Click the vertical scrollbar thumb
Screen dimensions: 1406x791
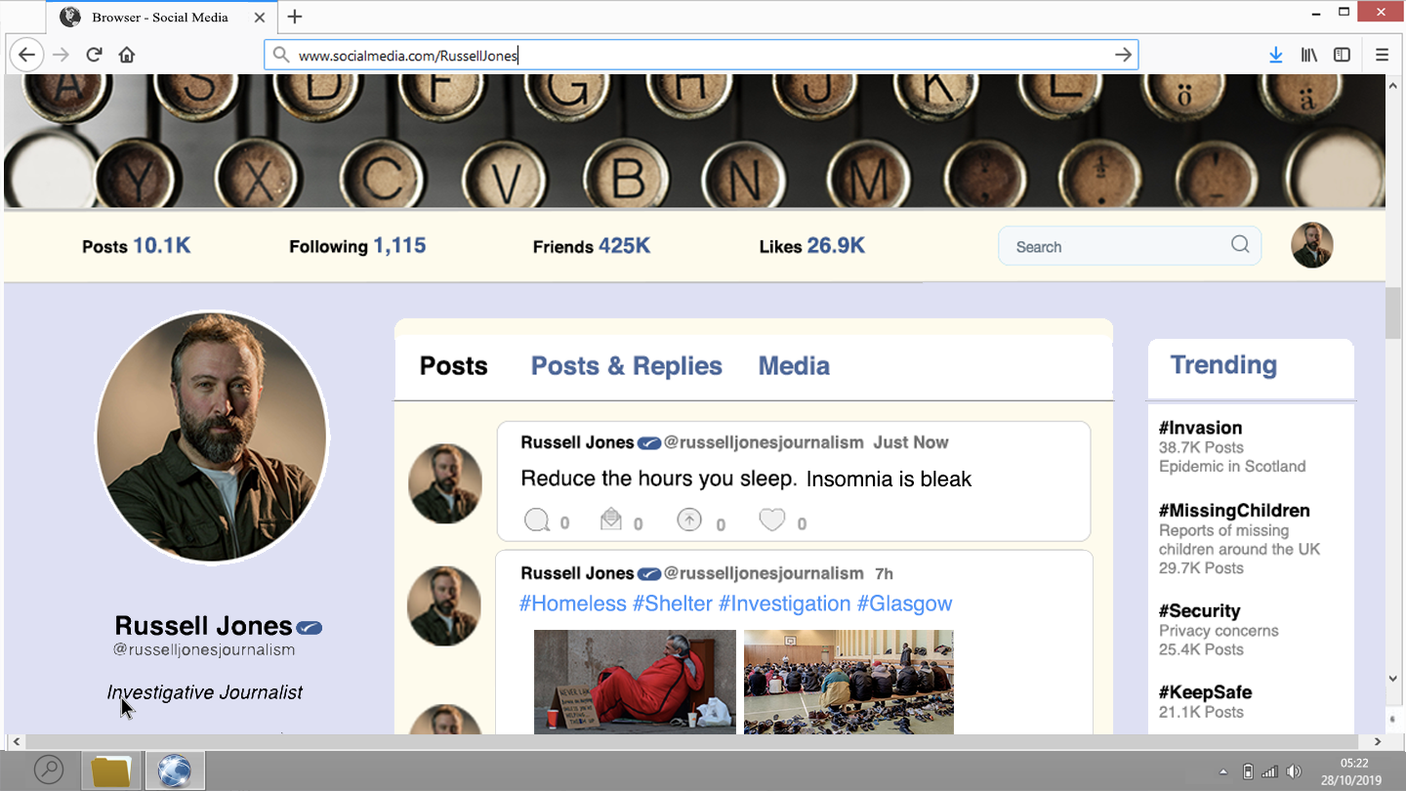tap(1393, 313)
